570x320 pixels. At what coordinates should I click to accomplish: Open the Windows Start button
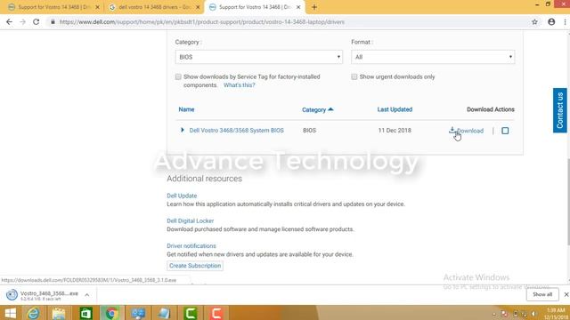pyautogui.click(x=11, y=313)
